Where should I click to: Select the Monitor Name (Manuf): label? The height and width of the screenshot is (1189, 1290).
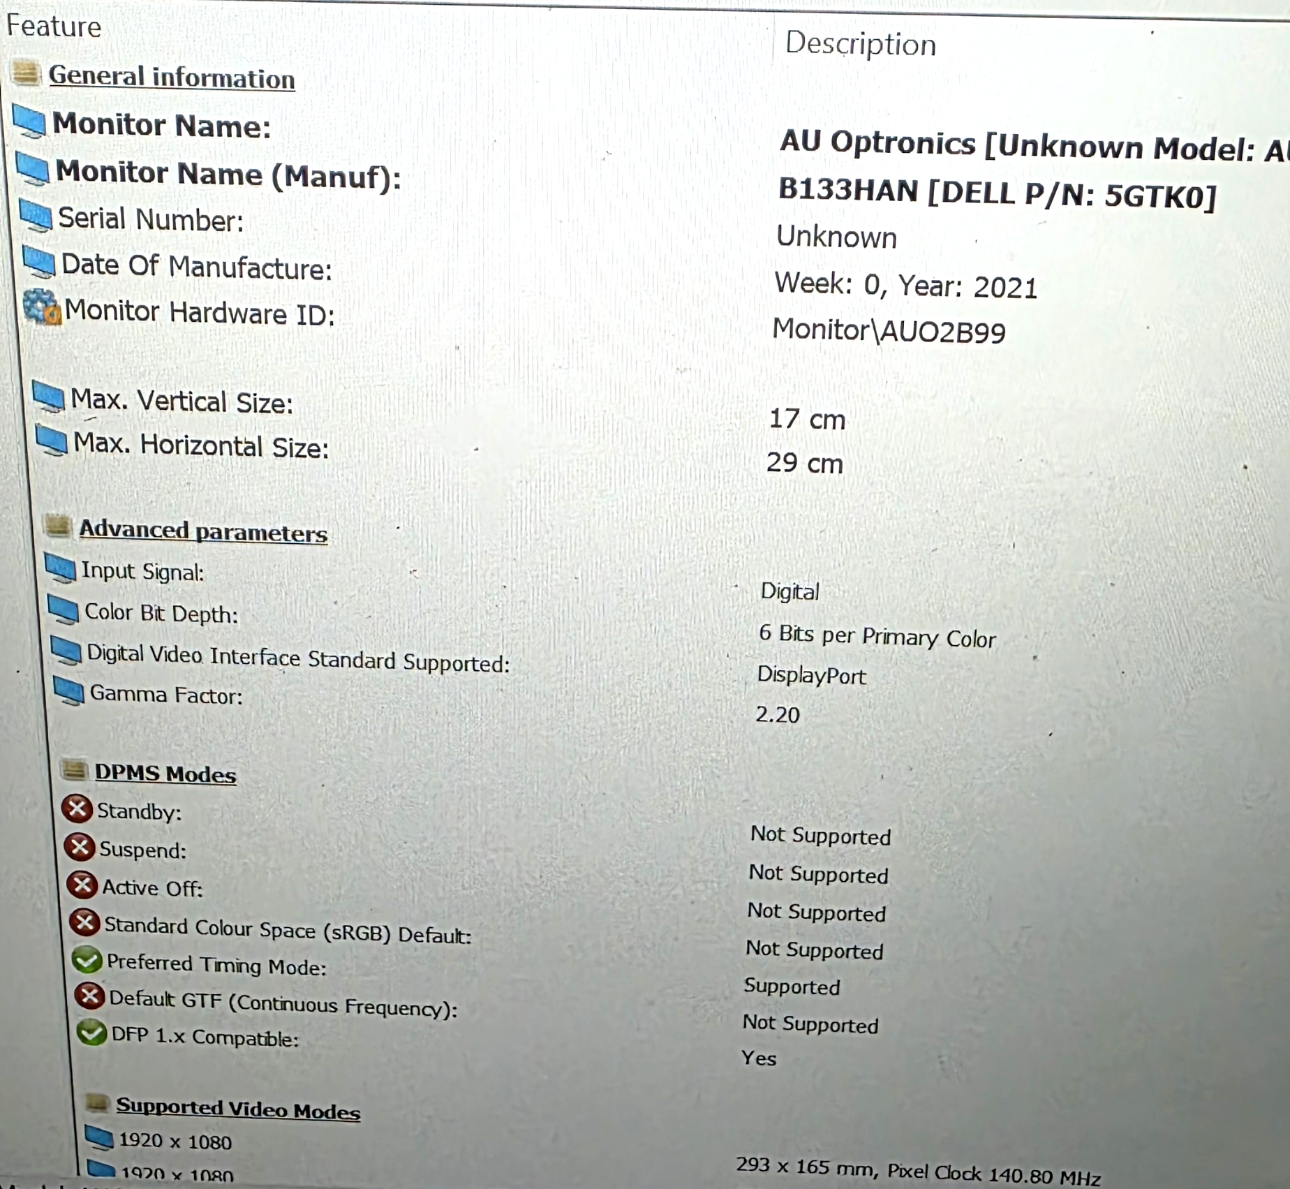(x=229, y=174)
